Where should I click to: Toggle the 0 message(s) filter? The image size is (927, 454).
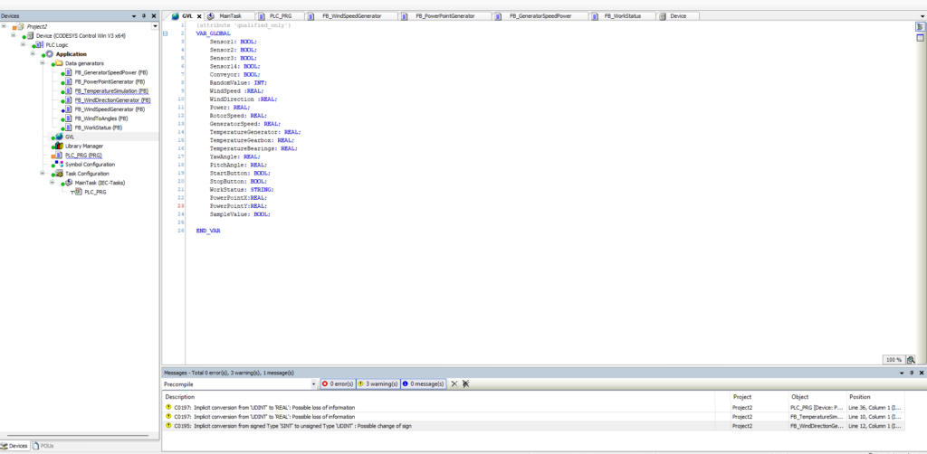[x=423, y=384]
